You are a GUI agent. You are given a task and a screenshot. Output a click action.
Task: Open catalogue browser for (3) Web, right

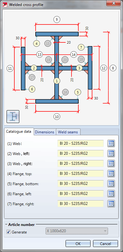click(111, 164)
